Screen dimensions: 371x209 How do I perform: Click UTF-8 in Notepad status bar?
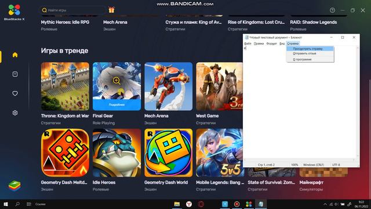[336, 165]
